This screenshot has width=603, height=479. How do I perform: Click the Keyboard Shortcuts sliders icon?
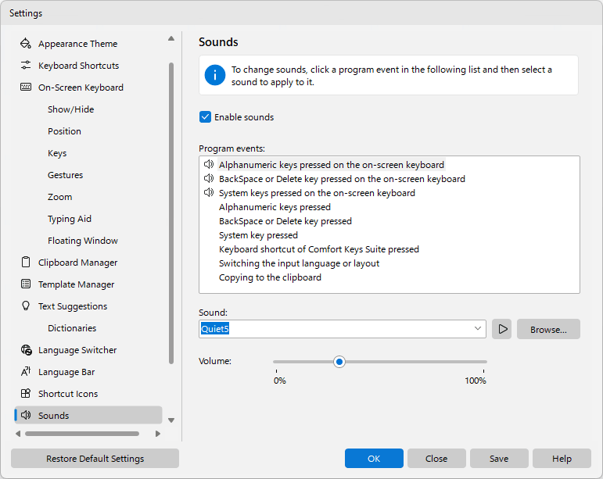pos(25,66)
